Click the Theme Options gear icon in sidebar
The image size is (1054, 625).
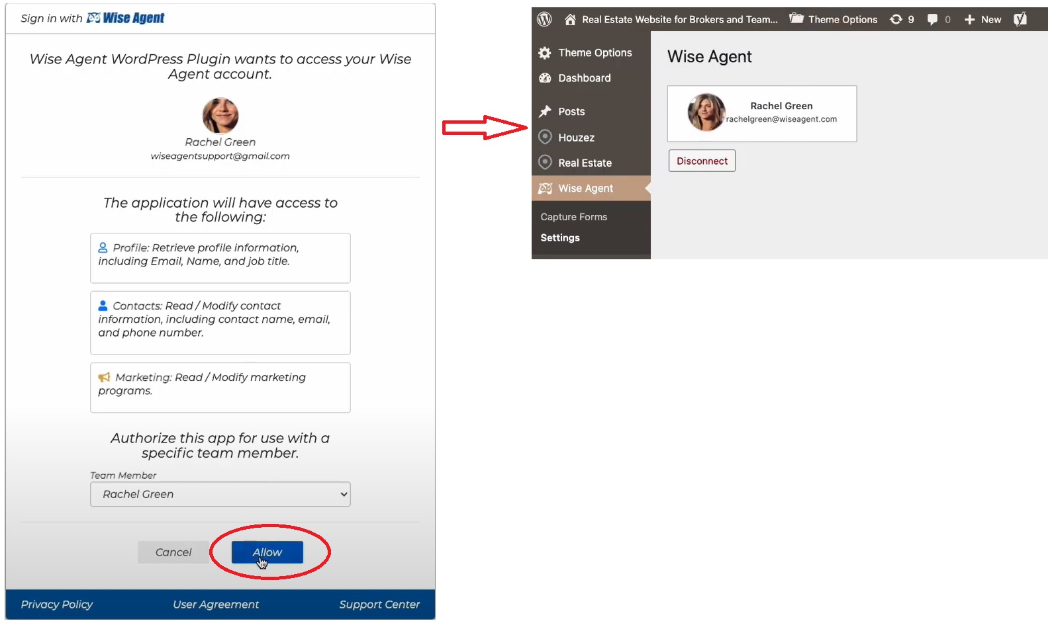pyautogui.click(x=545, y=53)
